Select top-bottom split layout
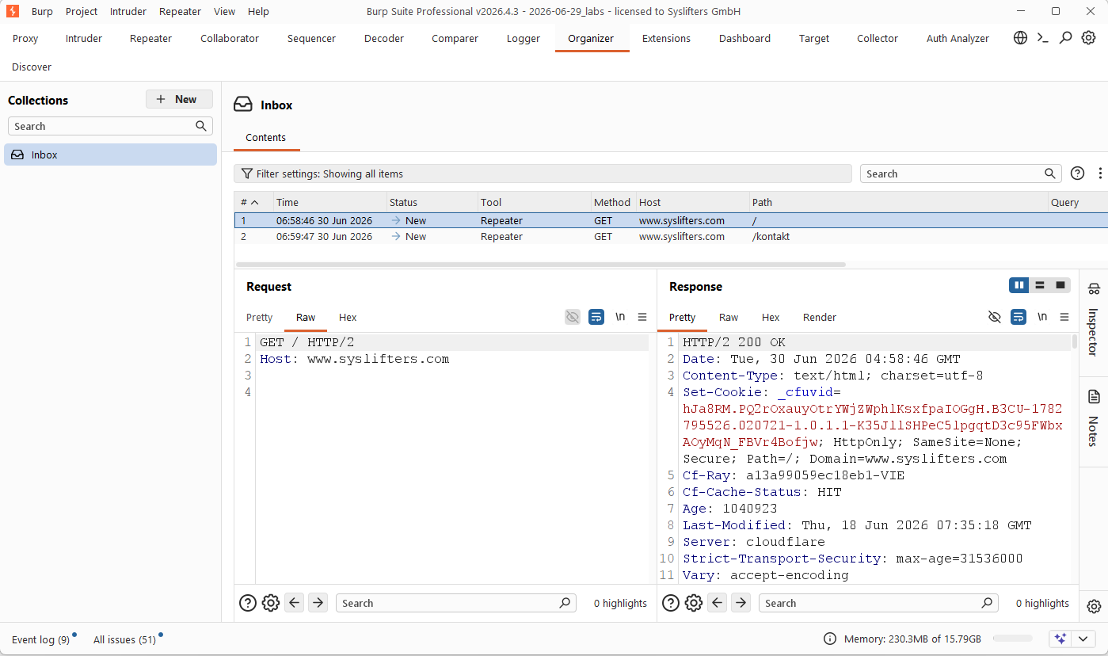The height and width of the screenshot is (656, 1108). (x=1040, y=285)
